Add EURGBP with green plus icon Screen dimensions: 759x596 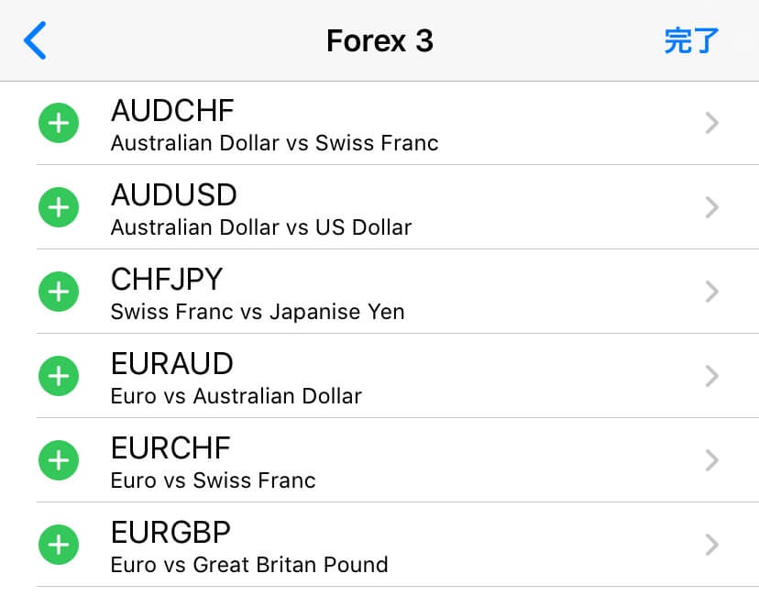tap(59, 545)
